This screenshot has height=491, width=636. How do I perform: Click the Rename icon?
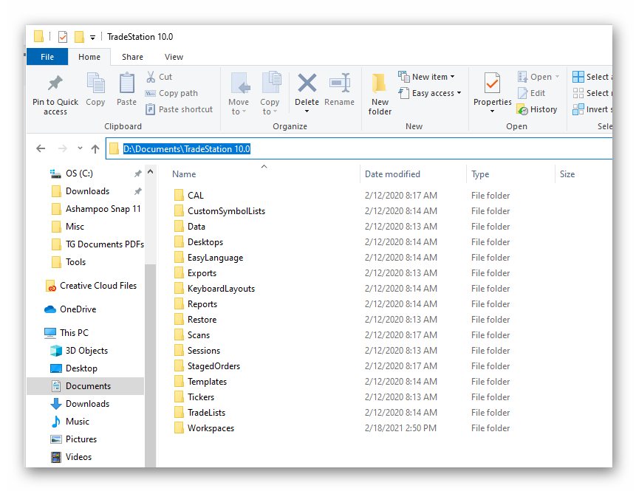coord(340,83)
